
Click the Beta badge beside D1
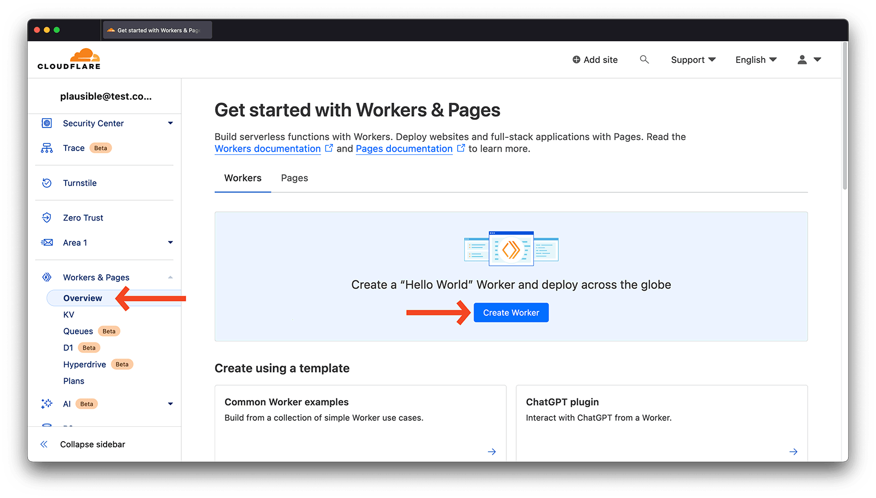click(x=89, y=348)
